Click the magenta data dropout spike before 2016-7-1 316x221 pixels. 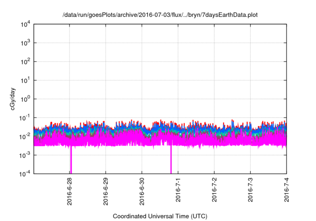pos(171,159)
